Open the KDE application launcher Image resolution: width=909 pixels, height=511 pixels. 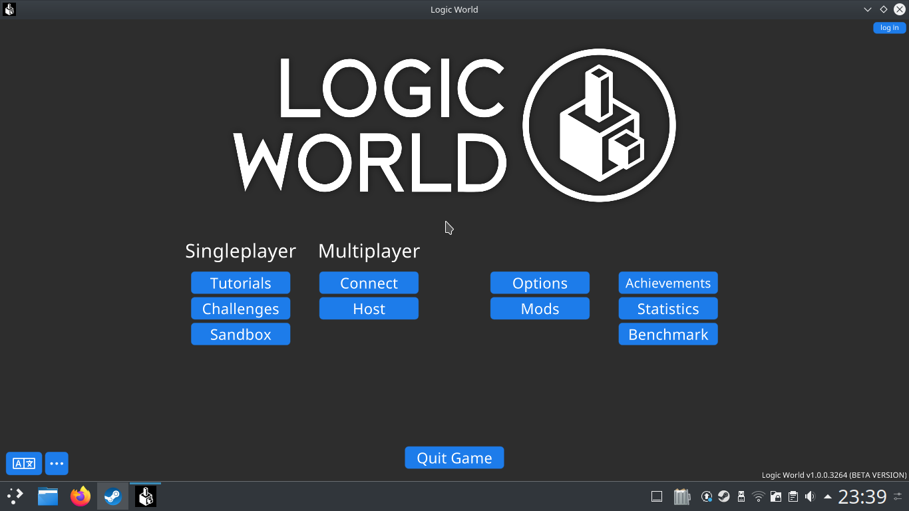tap(15, 496)
